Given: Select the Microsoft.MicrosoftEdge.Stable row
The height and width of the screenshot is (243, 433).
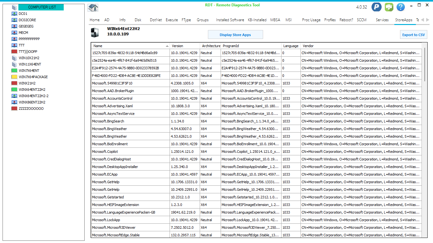Looking at the screenshot, I should point(256,235).
